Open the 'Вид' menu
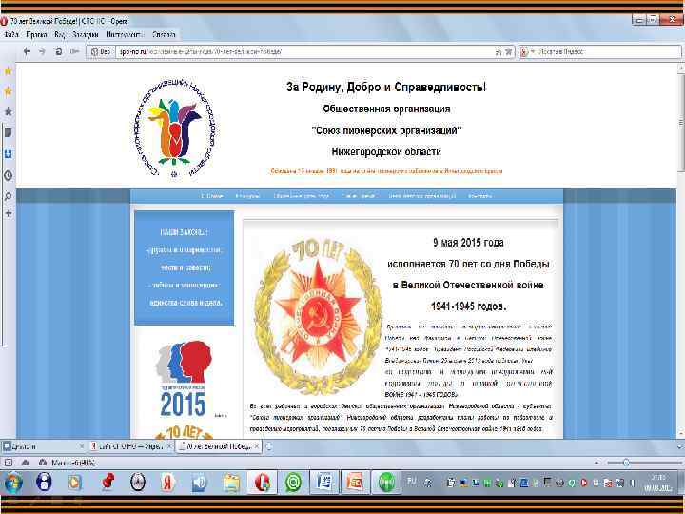685x514 pixels. (60, 34)
